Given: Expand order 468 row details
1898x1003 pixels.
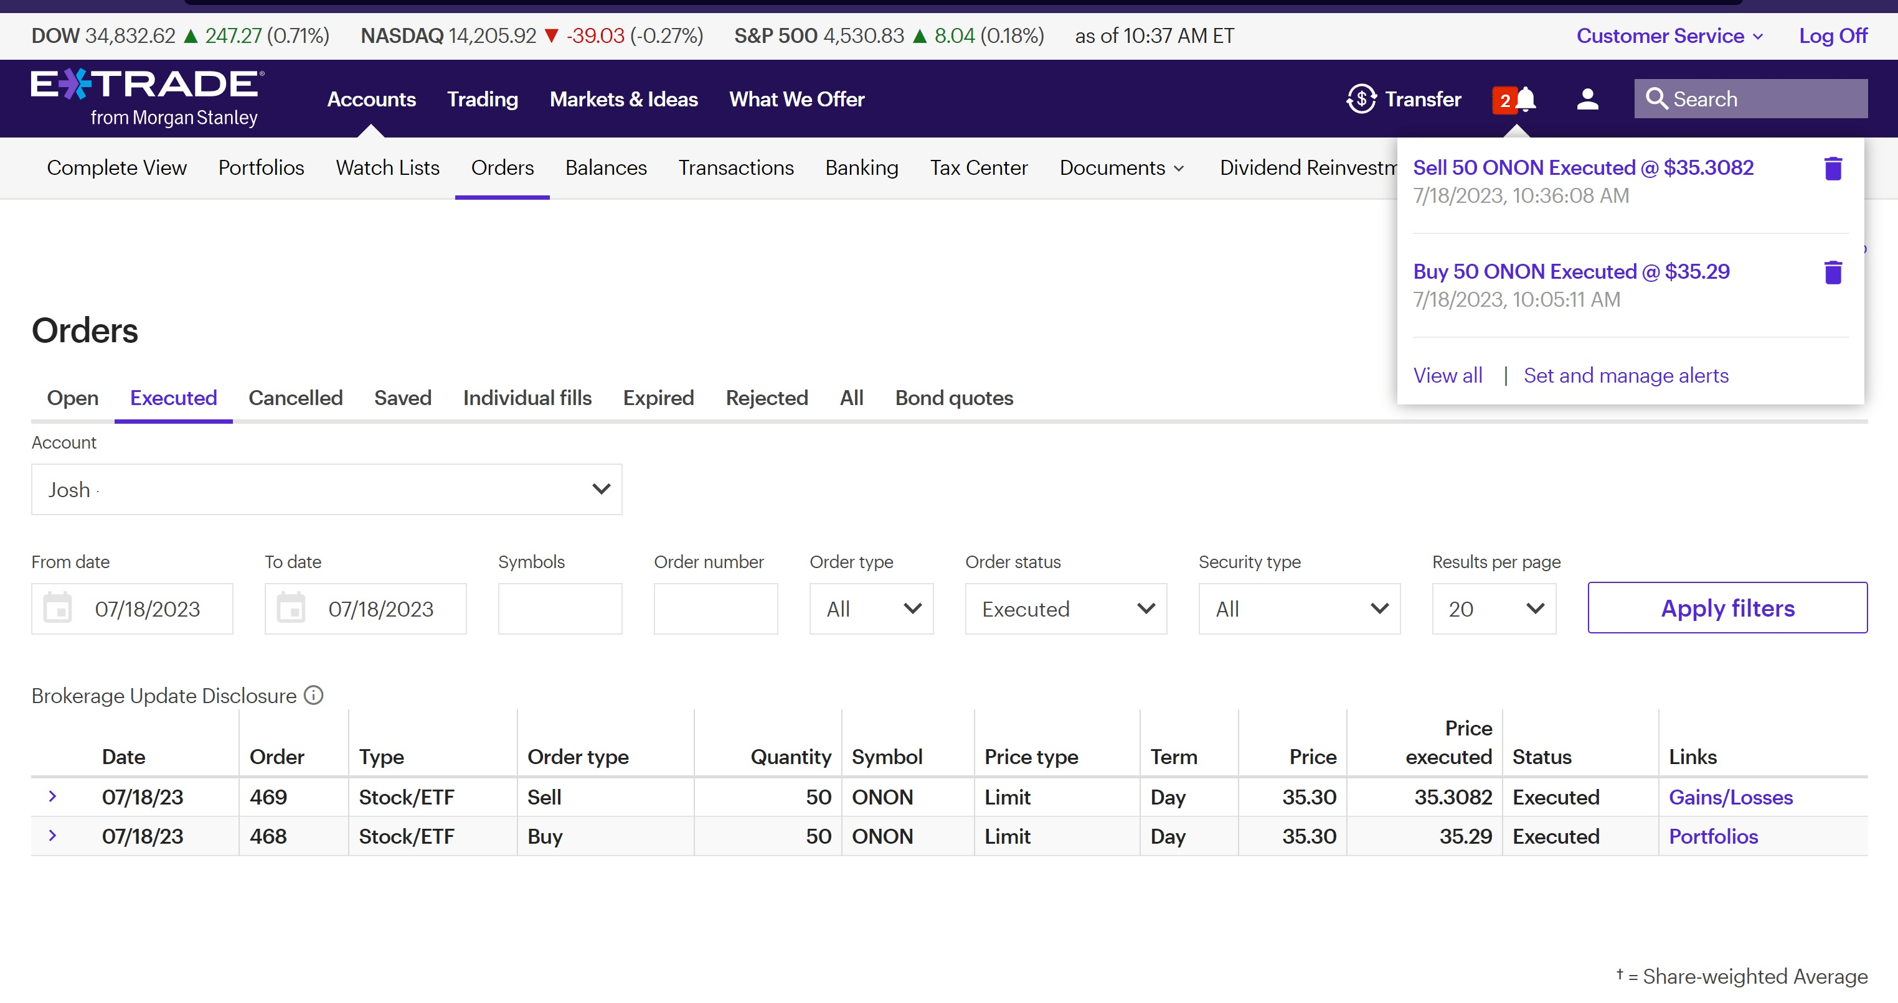Looking at the screenshot, I should 52,835.
